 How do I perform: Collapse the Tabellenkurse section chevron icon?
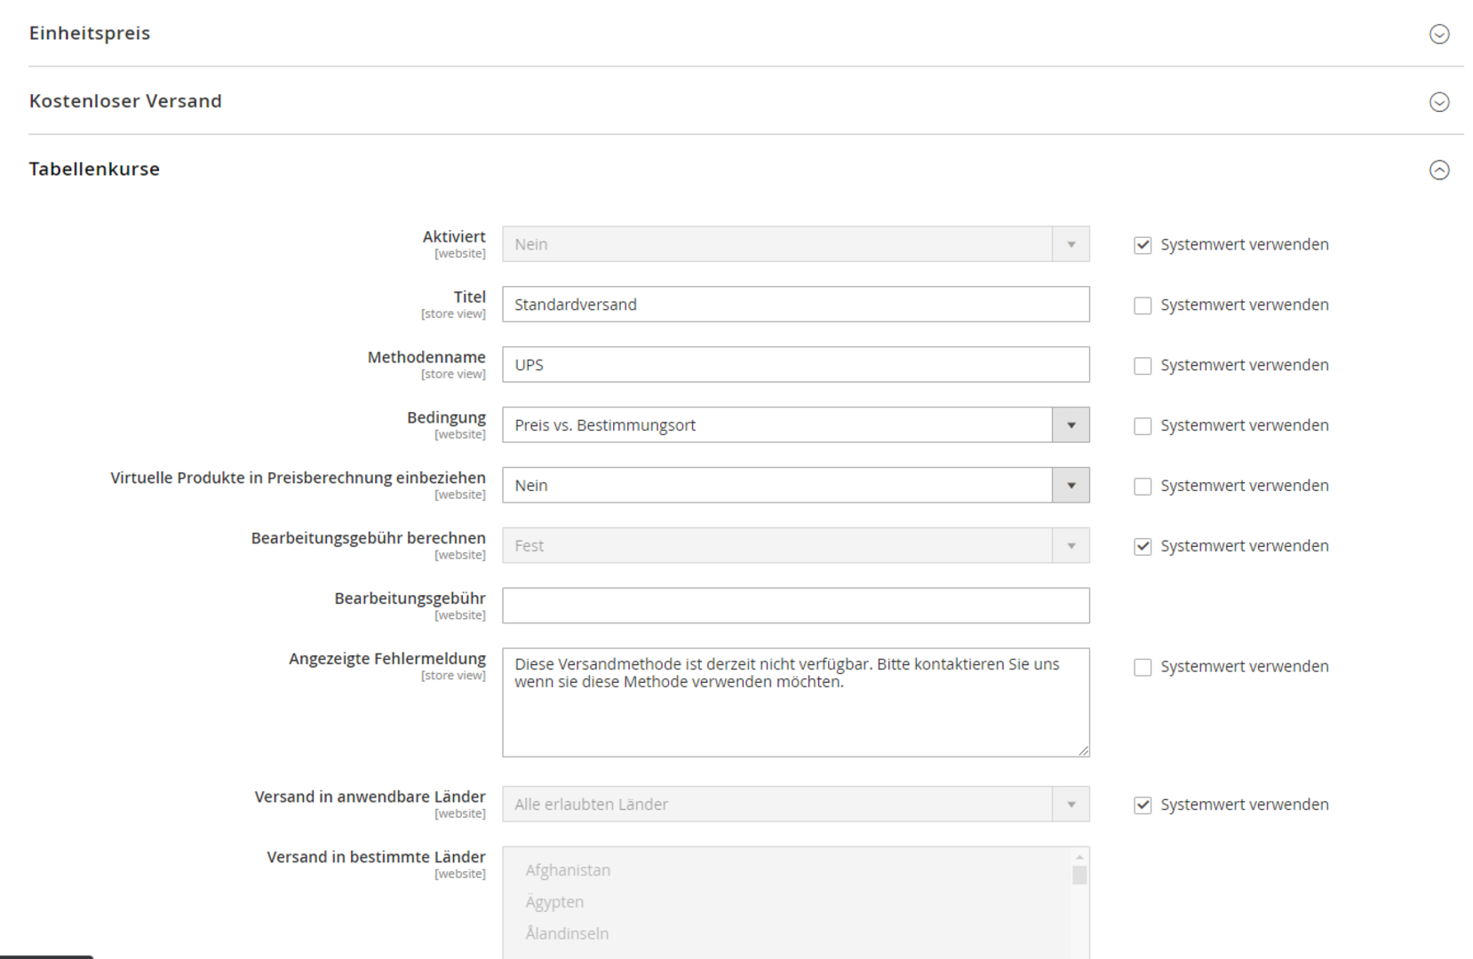coord(1438,170)
